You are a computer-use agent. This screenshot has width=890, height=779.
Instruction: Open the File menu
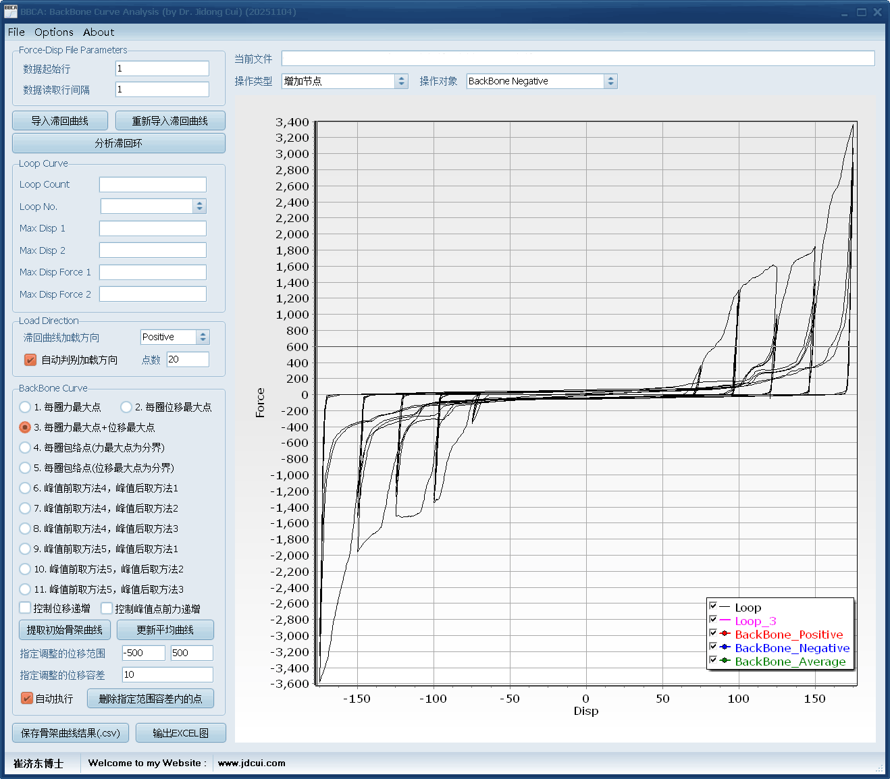(x=16, y=32)
